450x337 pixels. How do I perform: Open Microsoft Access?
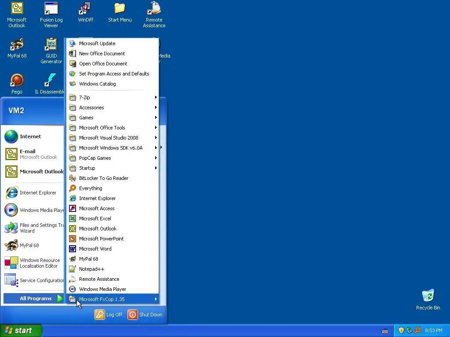[x=112, y=208]
